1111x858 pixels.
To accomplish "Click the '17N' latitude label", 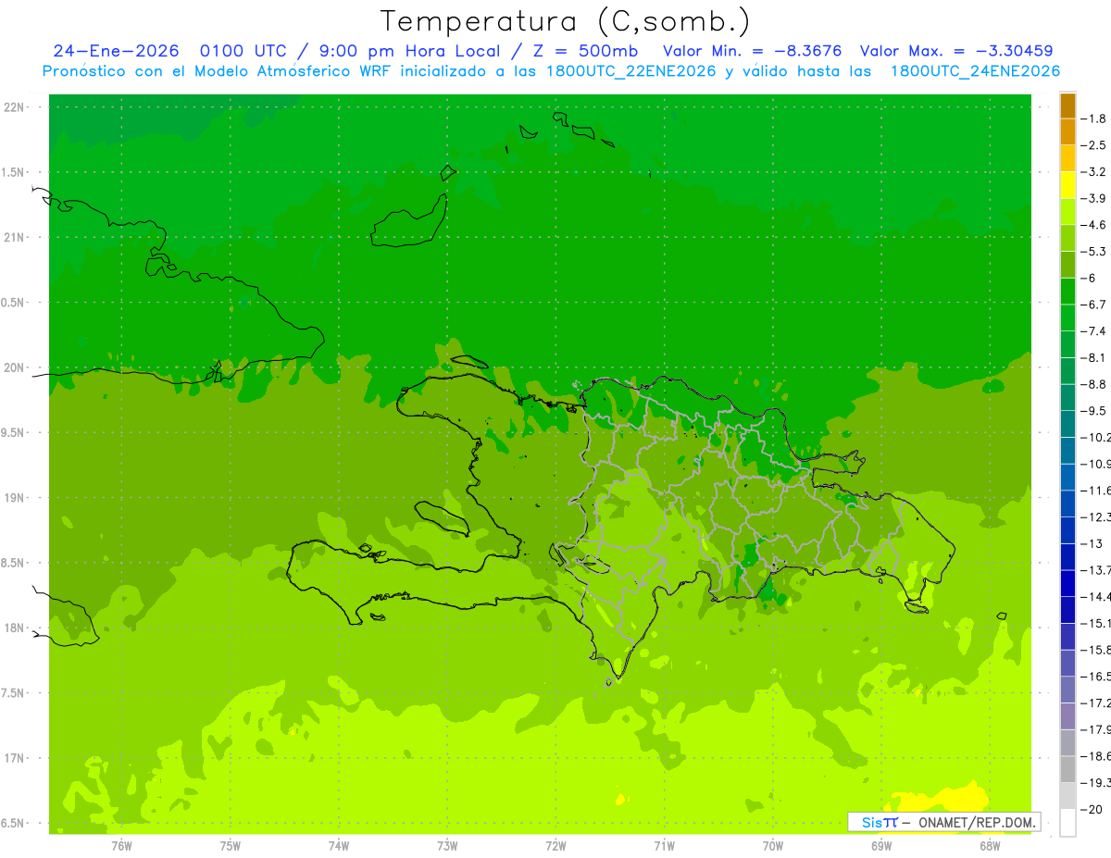I will coord(16,758).
